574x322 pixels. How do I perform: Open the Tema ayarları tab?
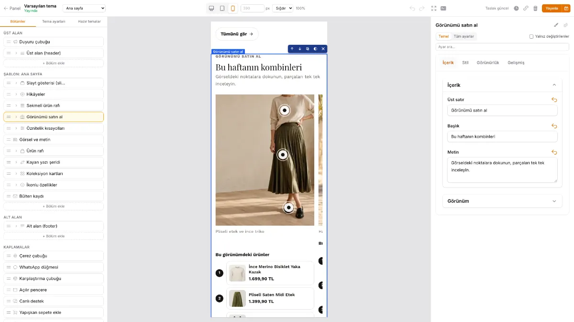pyautogui.click(x=54, y=21)
